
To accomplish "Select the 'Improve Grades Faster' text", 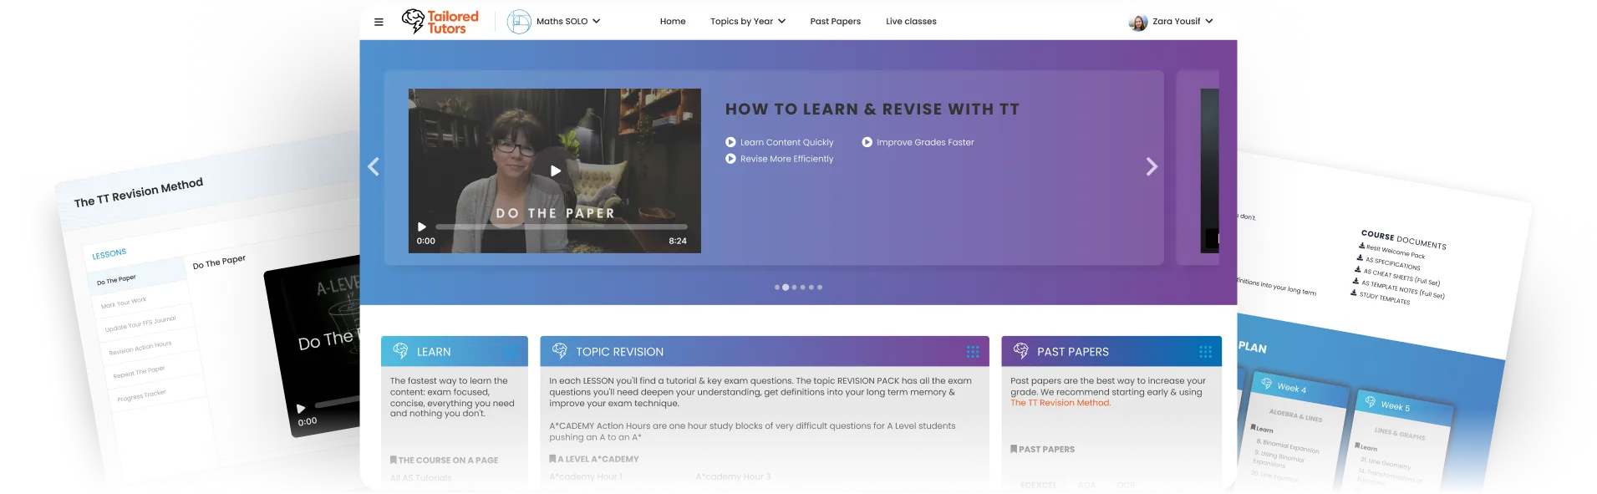I will (925, 142).
